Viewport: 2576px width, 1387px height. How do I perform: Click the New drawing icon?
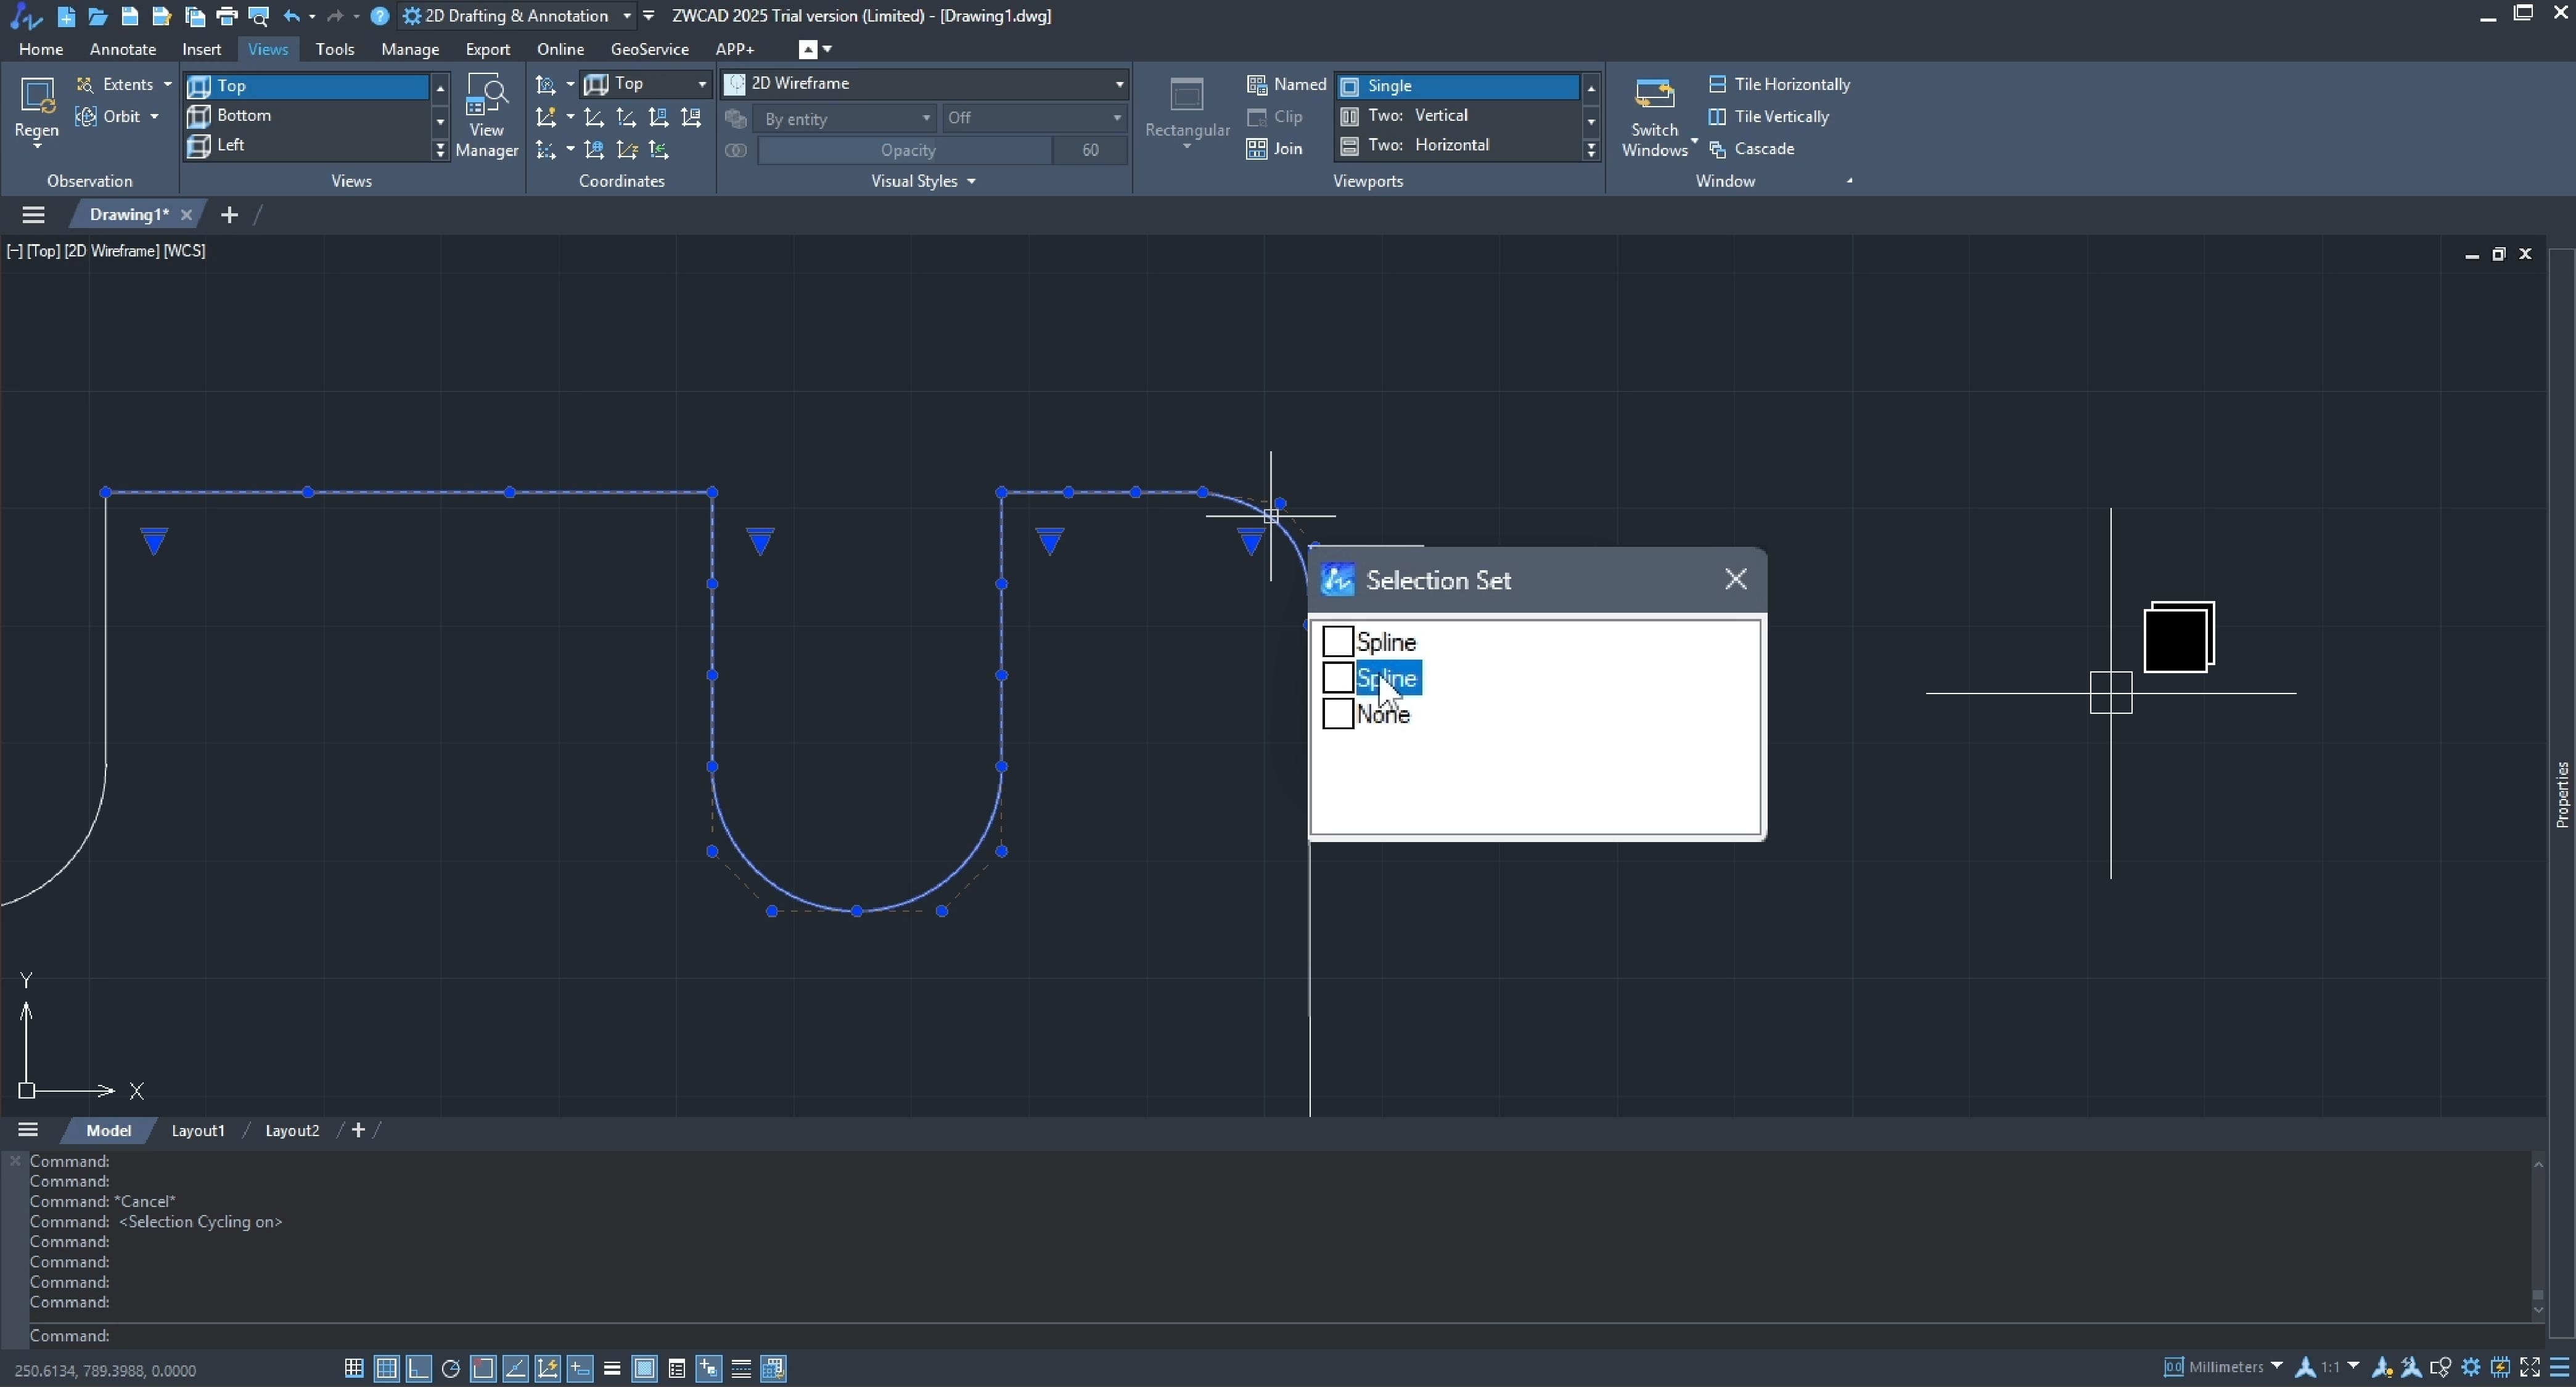[x=66, y=16]
